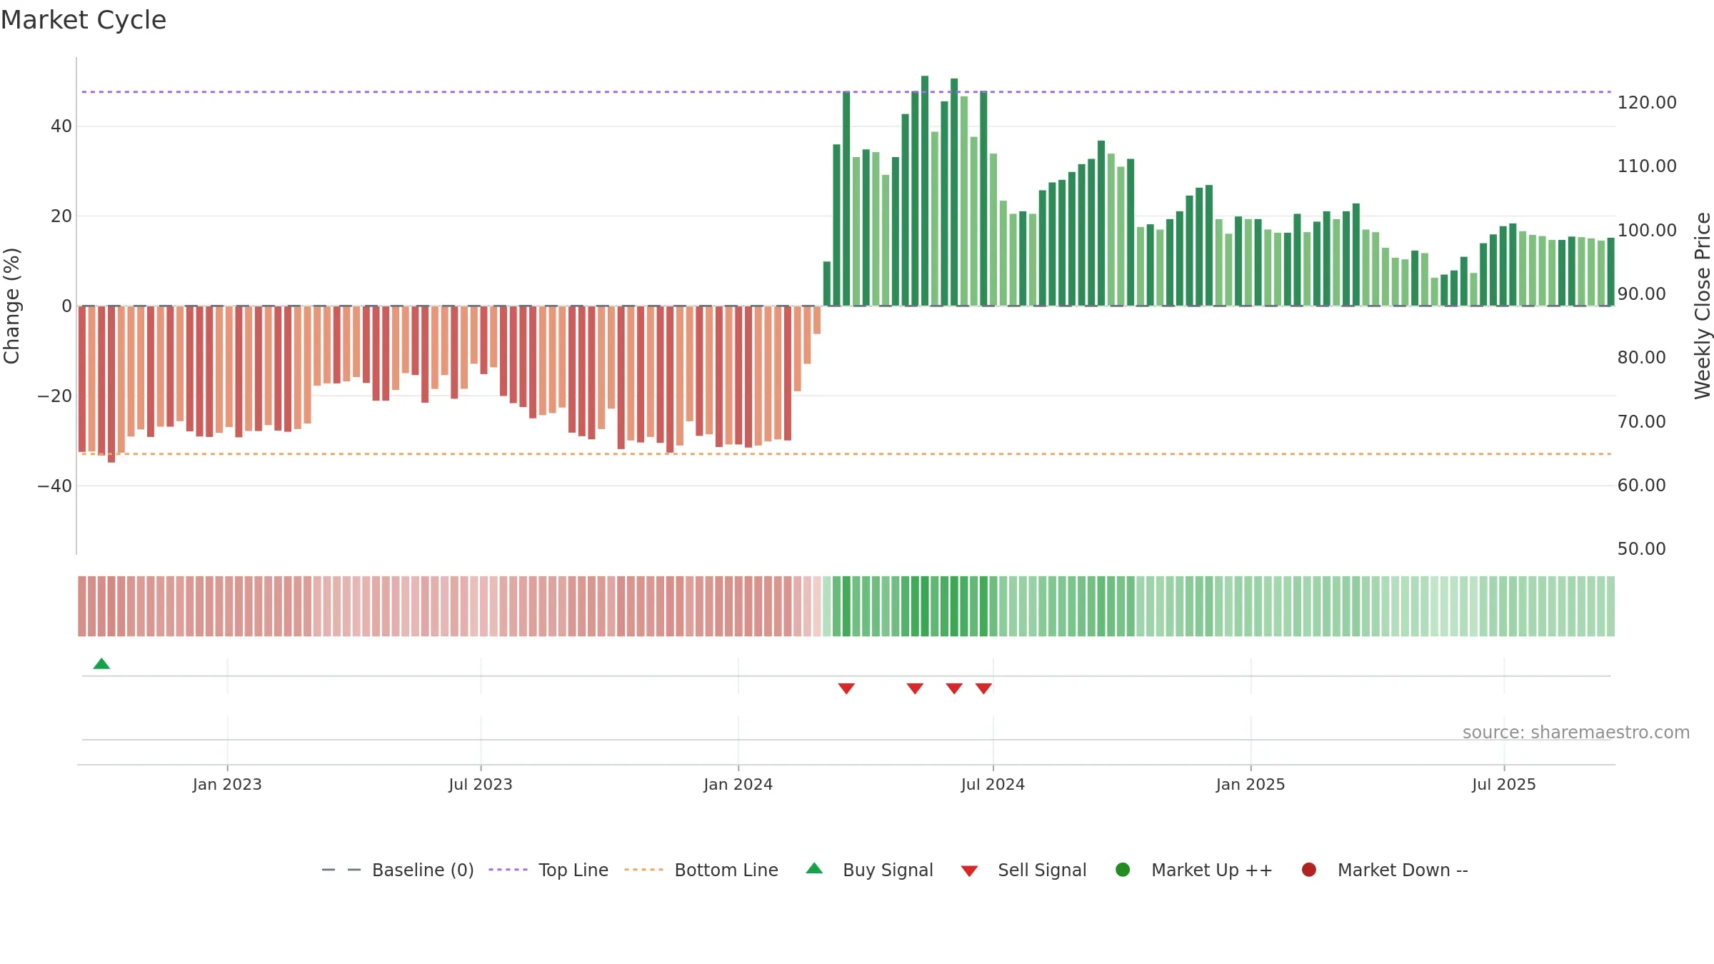This screenshot has height=964, width=1714.
Task: Click the 40 change axis label
Action: (x=61, y=126)
